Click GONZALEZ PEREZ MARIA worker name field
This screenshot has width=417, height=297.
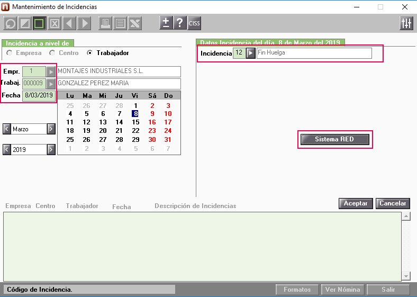coord(119,84)
